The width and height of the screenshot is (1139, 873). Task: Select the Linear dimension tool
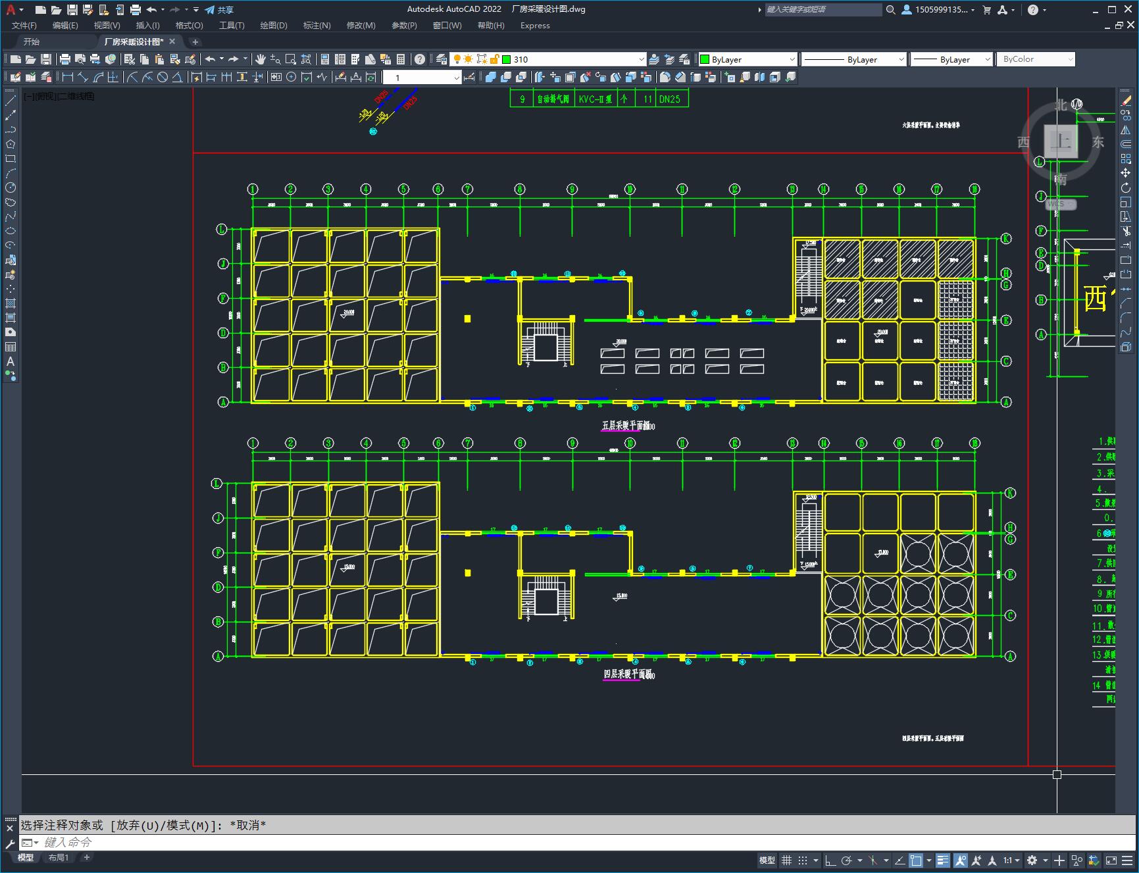[x=67, y=78]
